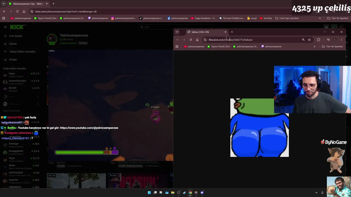Reload the Kick clips page

click(x=17, y=11)
